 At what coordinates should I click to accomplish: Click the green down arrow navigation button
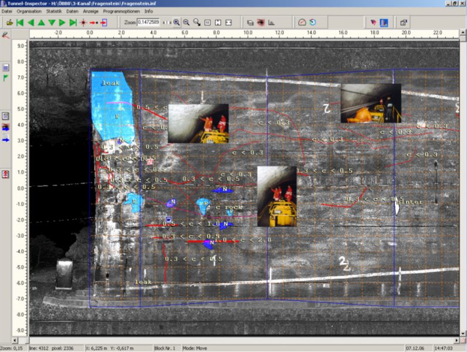[x=52, y=22]
